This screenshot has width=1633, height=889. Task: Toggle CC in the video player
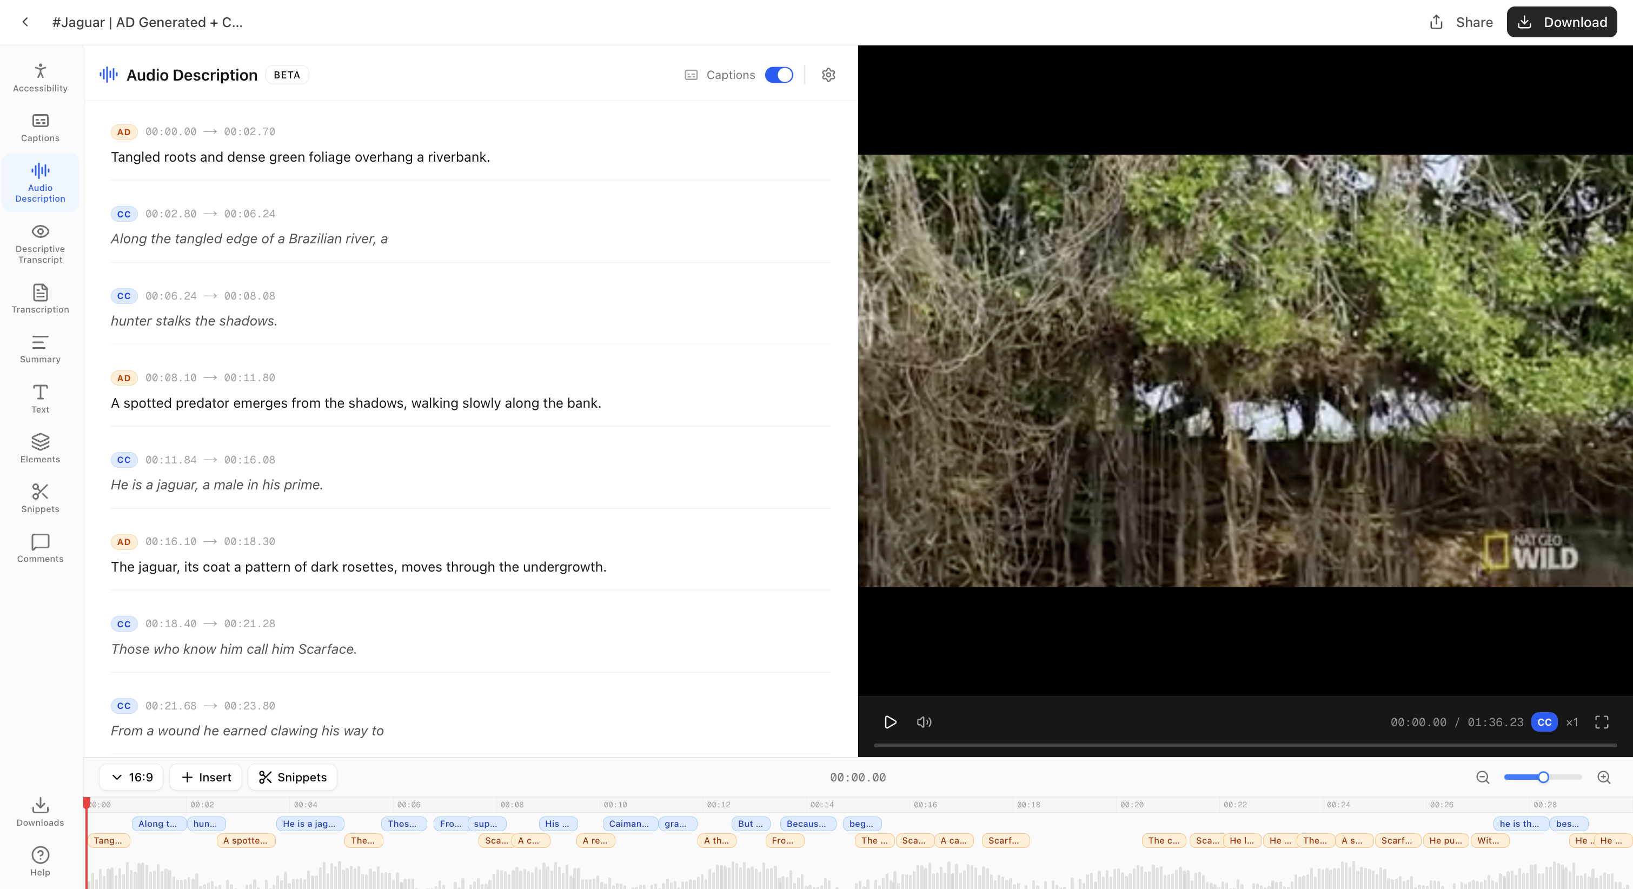[x=1544, y=722]
